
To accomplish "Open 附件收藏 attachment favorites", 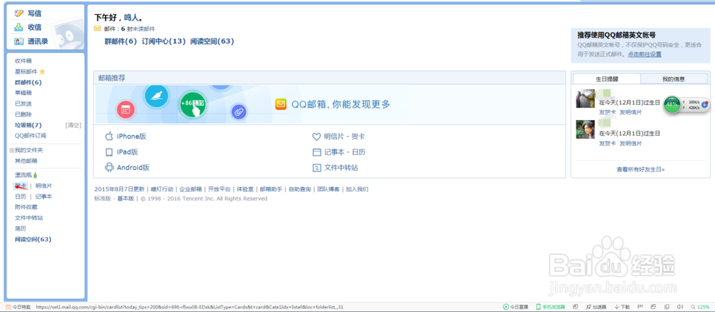I will [x=26, y=207].
